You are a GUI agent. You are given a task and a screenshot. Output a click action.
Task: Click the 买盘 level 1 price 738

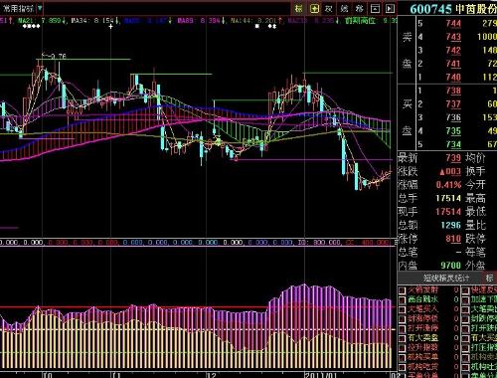(453, 91)
